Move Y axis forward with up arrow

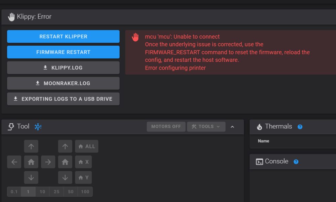click(x=31, y=146)
